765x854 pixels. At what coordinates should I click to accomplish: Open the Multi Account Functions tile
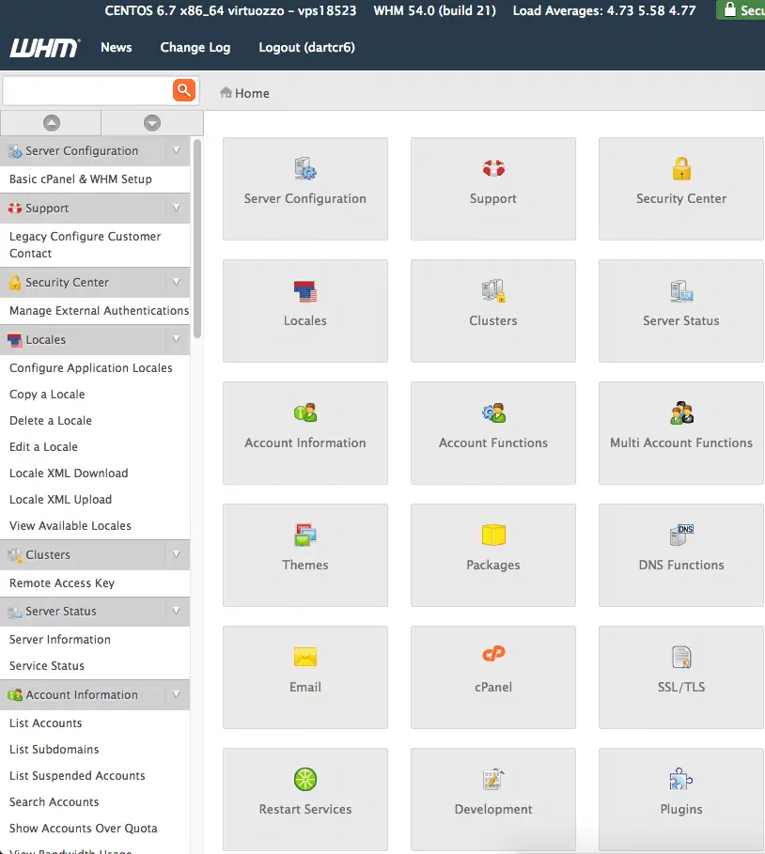pos(681,432)
